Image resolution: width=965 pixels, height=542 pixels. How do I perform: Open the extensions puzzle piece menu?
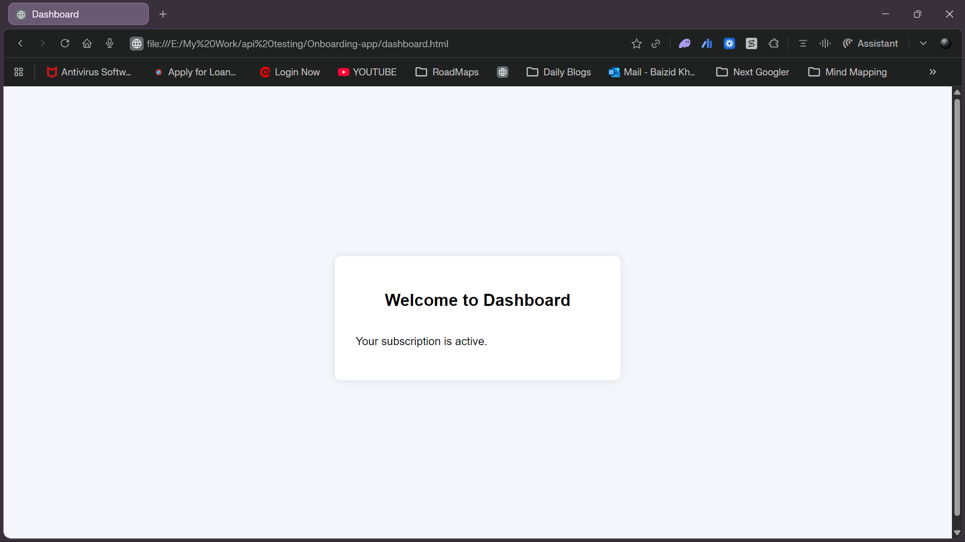[774, 44]
